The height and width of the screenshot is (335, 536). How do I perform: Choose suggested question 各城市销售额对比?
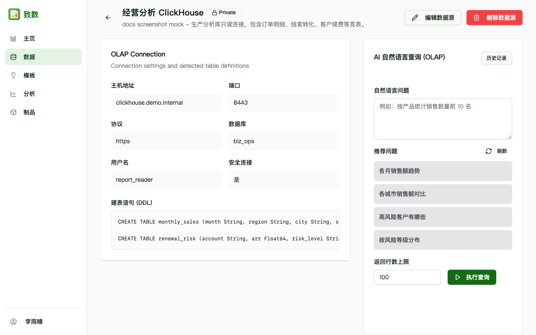(443, 194)
